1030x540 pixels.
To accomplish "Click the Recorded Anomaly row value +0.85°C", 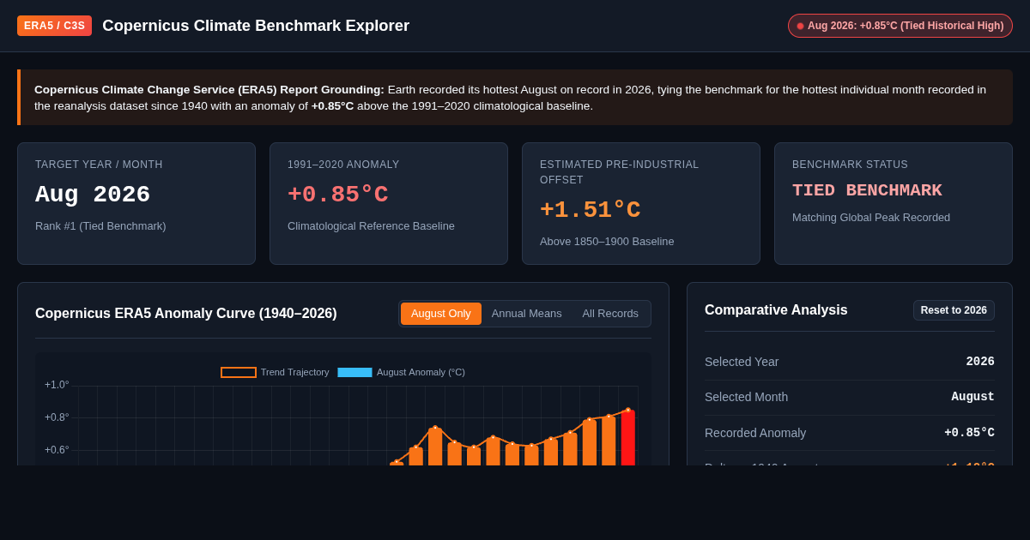I will pyautogui.click(x=969, y=433).
